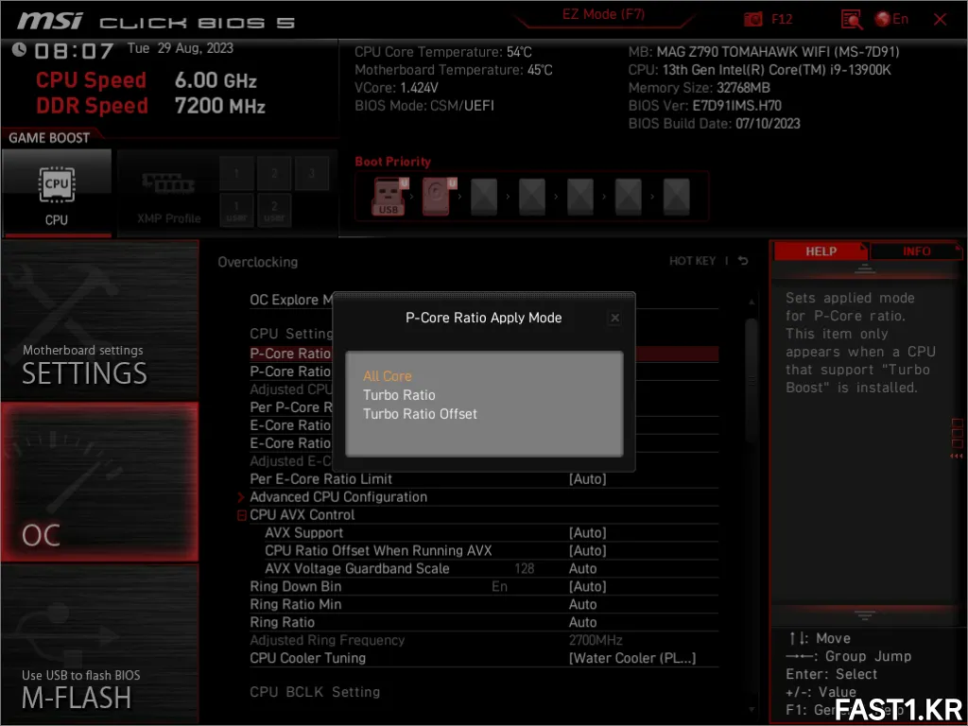Image resolution: width=968 pixels, height=726 pixels.
Task: Switch to the INFO tab
Action: [x=916, y=251]
